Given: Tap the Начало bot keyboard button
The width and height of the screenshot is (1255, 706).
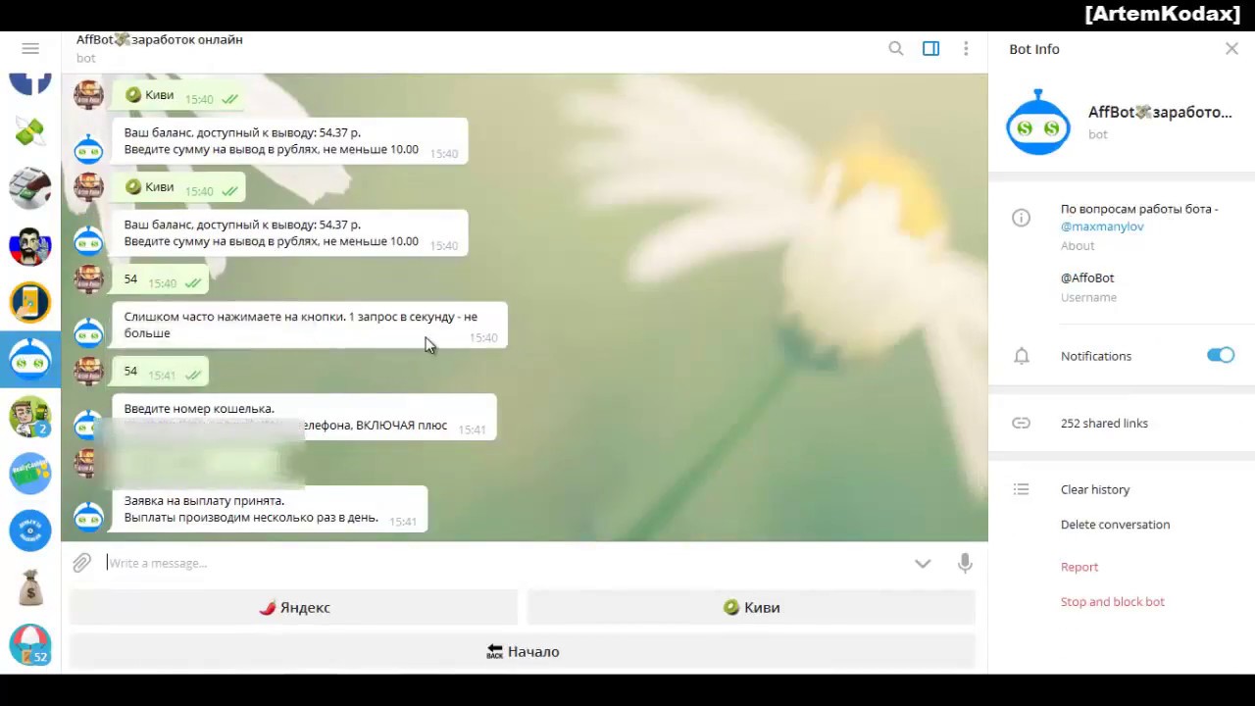Looking at the screenshot, I should pyautogui.click(x=523, y=651).
